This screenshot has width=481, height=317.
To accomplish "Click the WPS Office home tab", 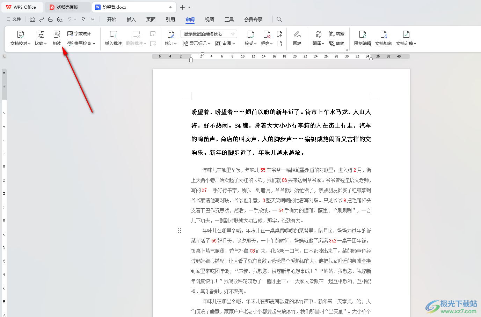I will point(22,7).
